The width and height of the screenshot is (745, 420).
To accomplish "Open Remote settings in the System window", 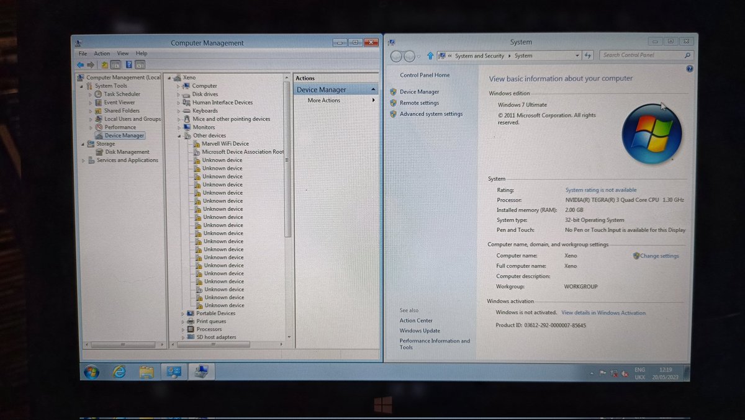I will (420, 103).
